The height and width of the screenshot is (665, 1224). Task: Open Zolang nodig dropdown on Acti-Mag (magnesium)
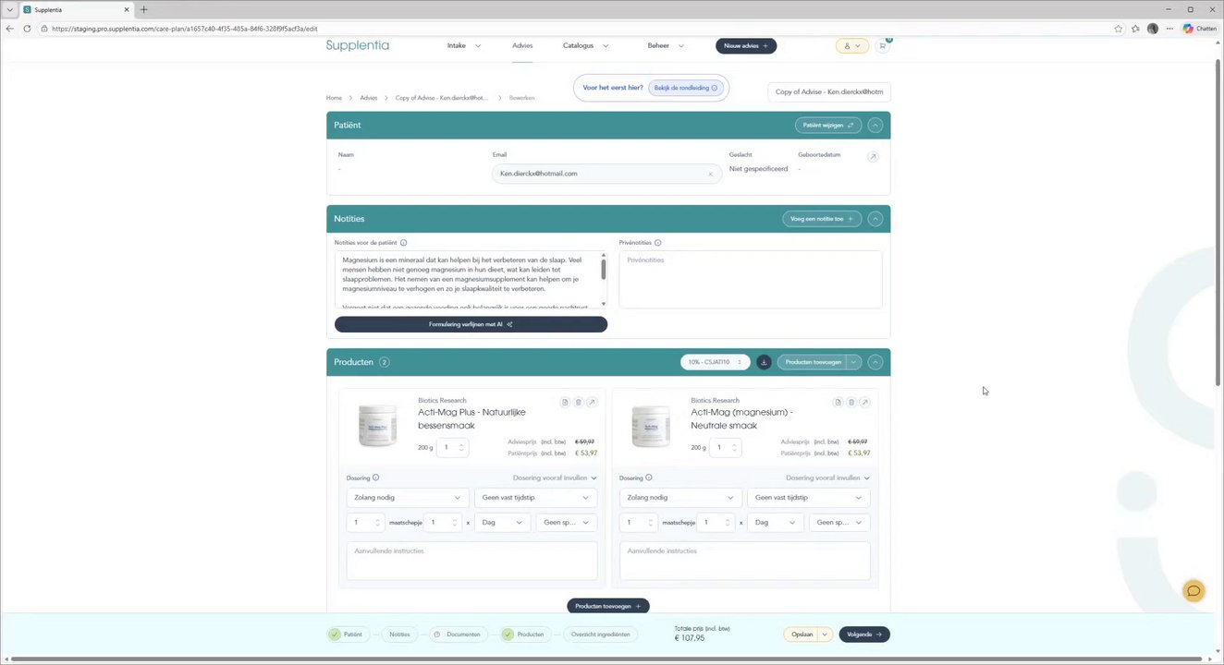tap(680, 498)
